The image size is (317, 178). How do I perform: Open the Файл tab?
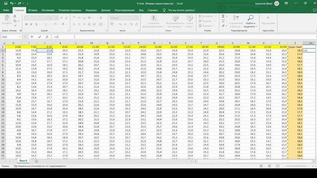[x=6, y=10]
